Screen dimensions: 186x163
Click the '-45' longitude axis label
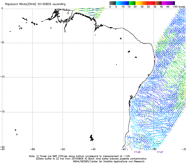pyautogui.click(x=93, y=149)
